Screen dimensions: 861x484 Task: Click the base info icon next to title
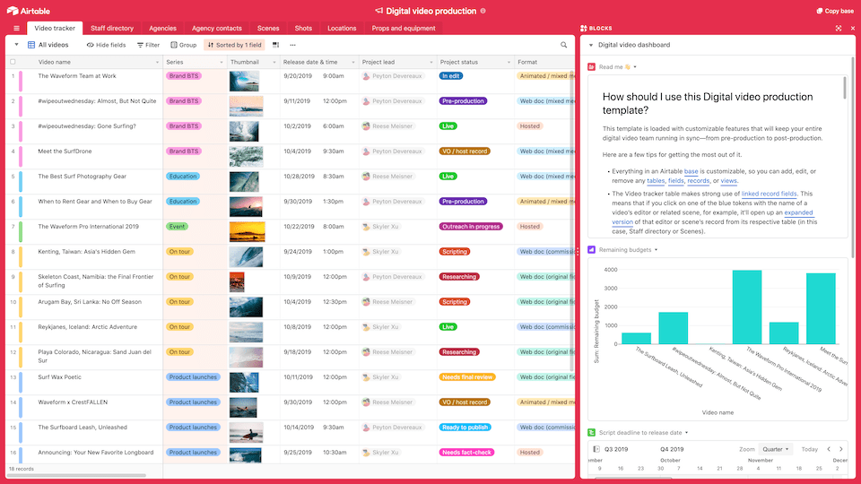(483, 11)
